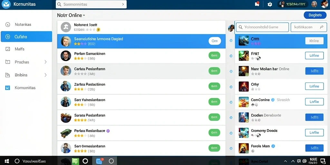This screenshot has width=330, height=165.
Task: Click the Daghab button
Action: point(315,15)
